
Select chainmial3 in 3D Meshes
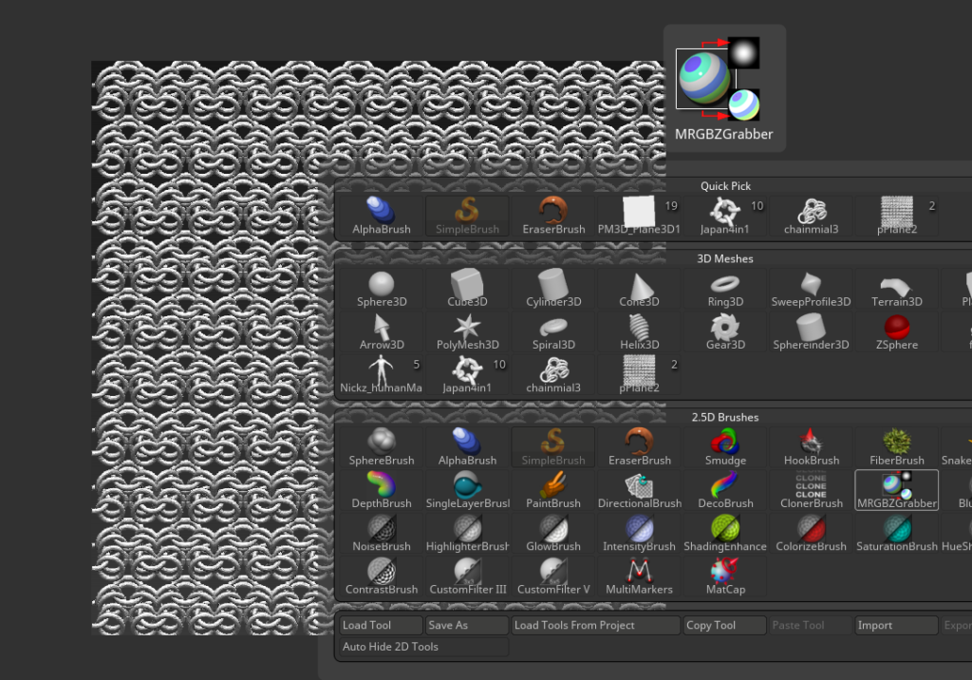553,375
